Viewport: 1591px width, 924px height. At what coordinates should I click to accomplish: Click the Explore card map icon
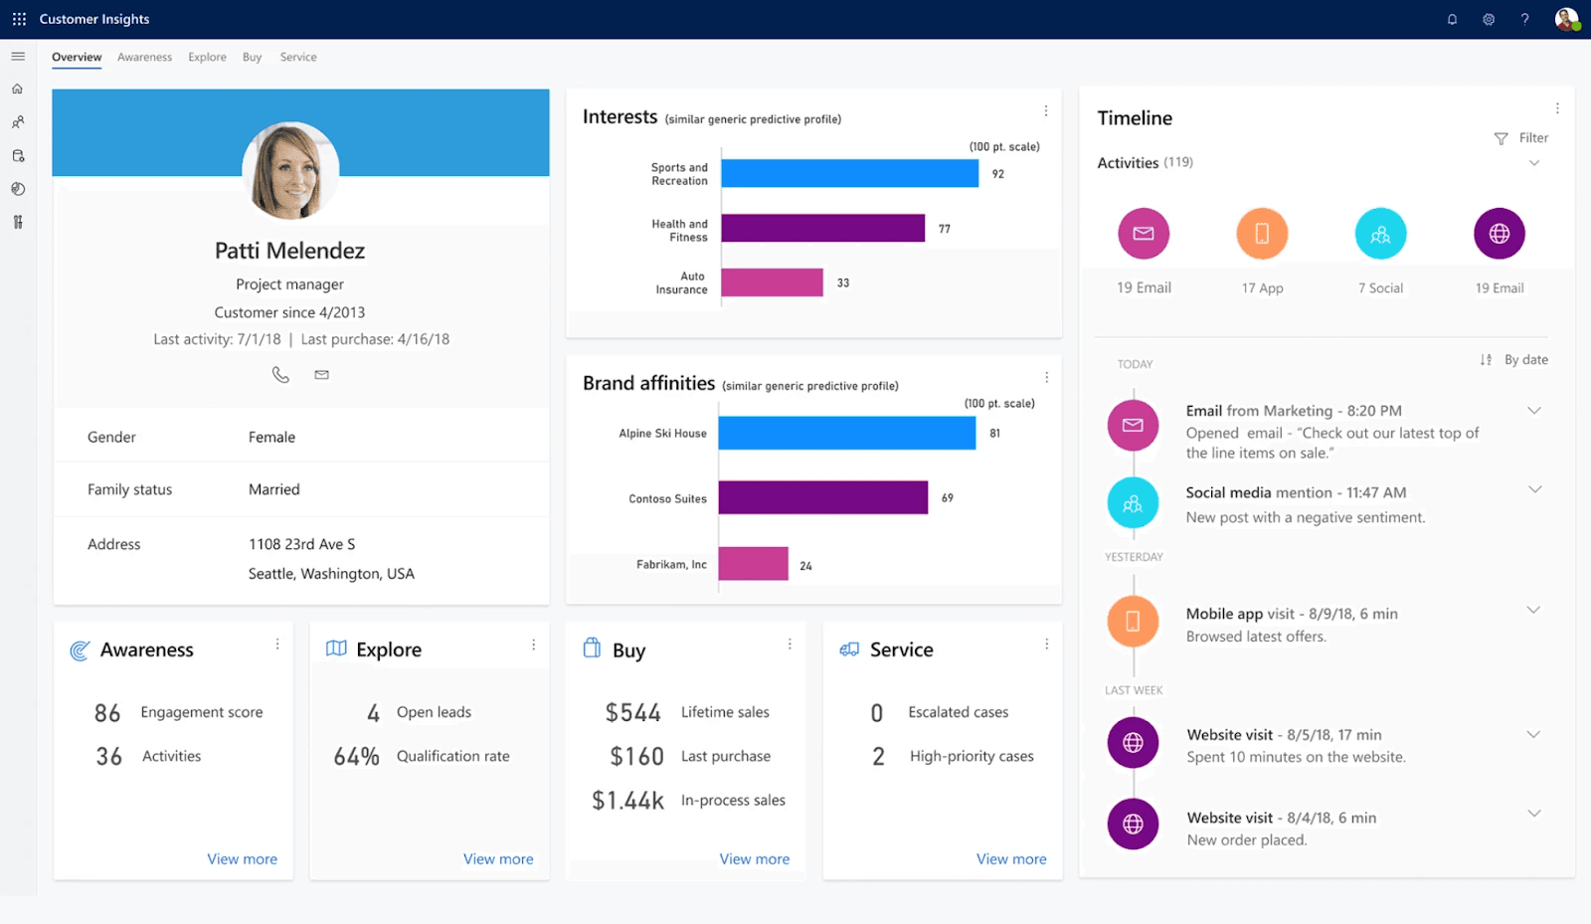point(336,648)
